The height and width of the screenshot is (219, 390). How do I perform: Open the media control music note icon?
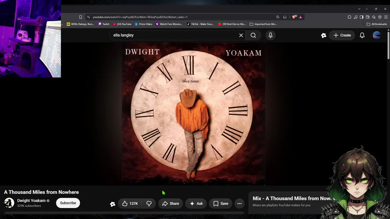pos(356,17)
